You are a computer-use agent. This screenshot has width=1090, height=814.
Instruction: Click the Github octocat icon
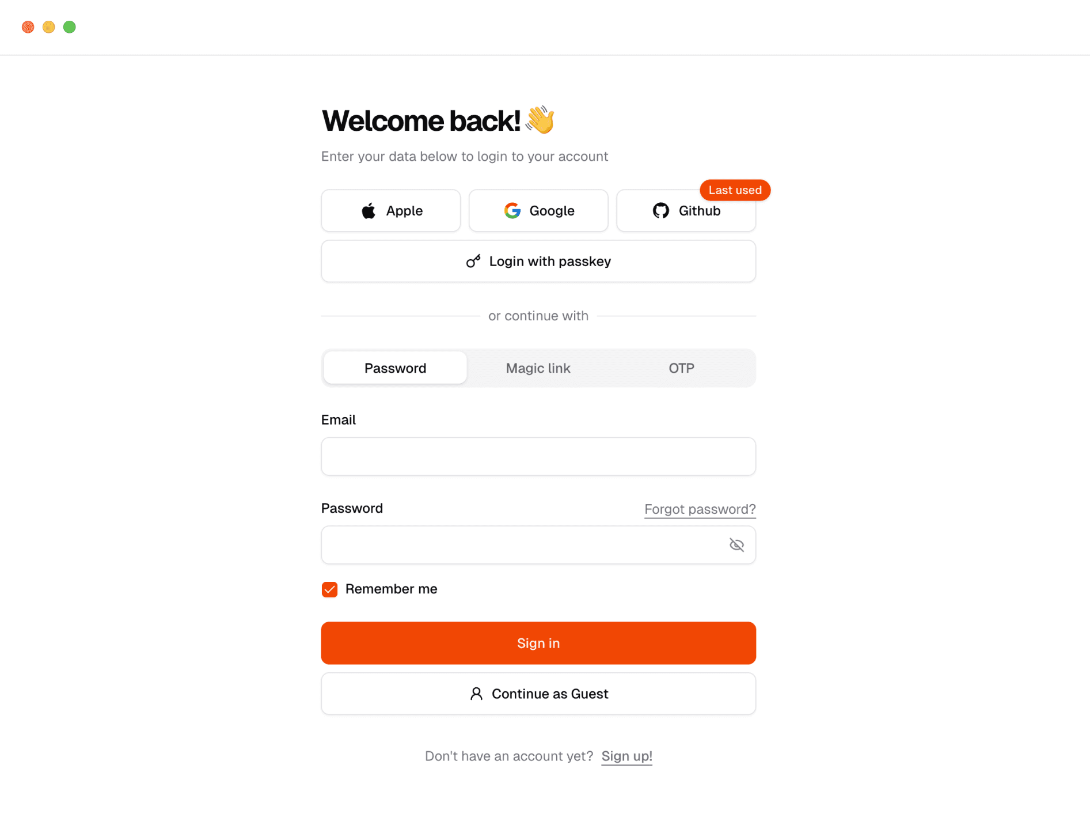click(660, 211)
